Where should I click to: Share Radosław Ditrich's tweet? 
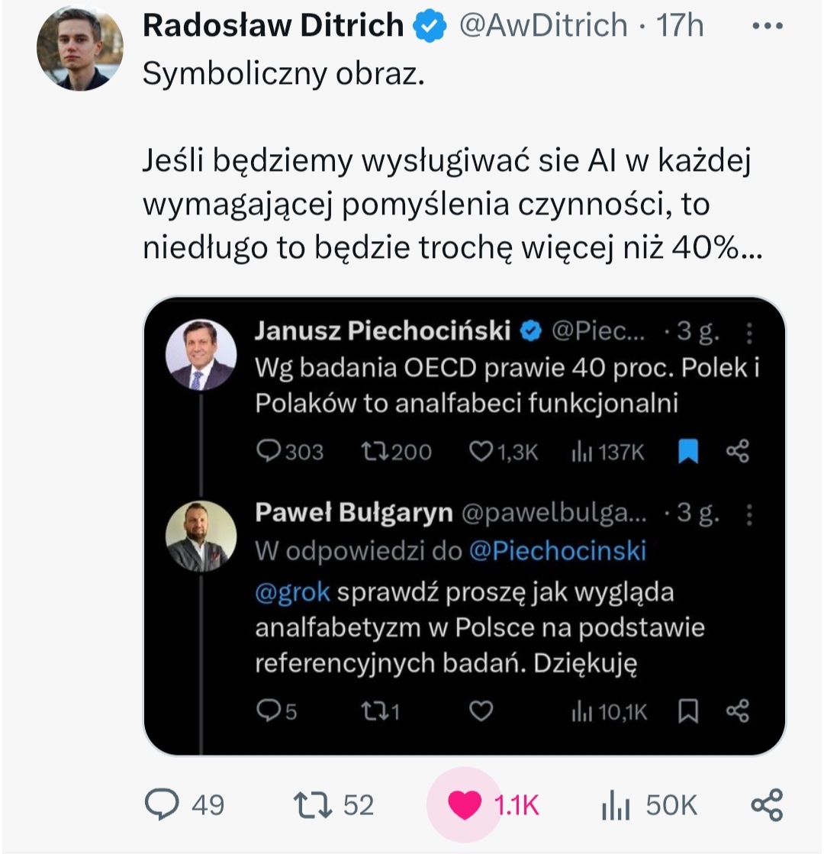click(x=766, y=805)
